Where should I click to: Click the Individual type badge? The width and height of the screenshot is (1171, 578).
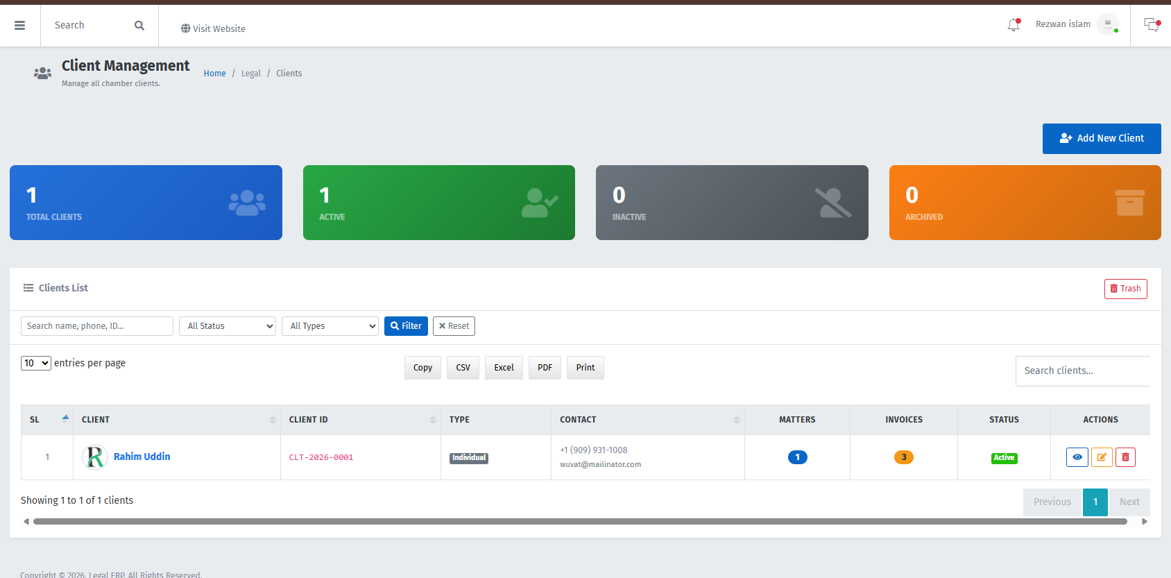[x=469, y=458]
